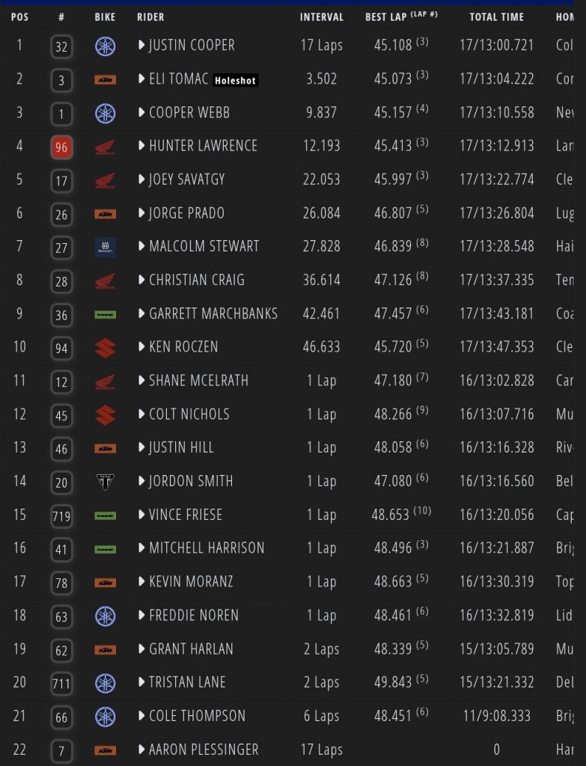Image resolution: width=586 pixels, height=766 pixels.
Task: Expand Aaron Plessinger row arrow
Action: click(141, 750)
